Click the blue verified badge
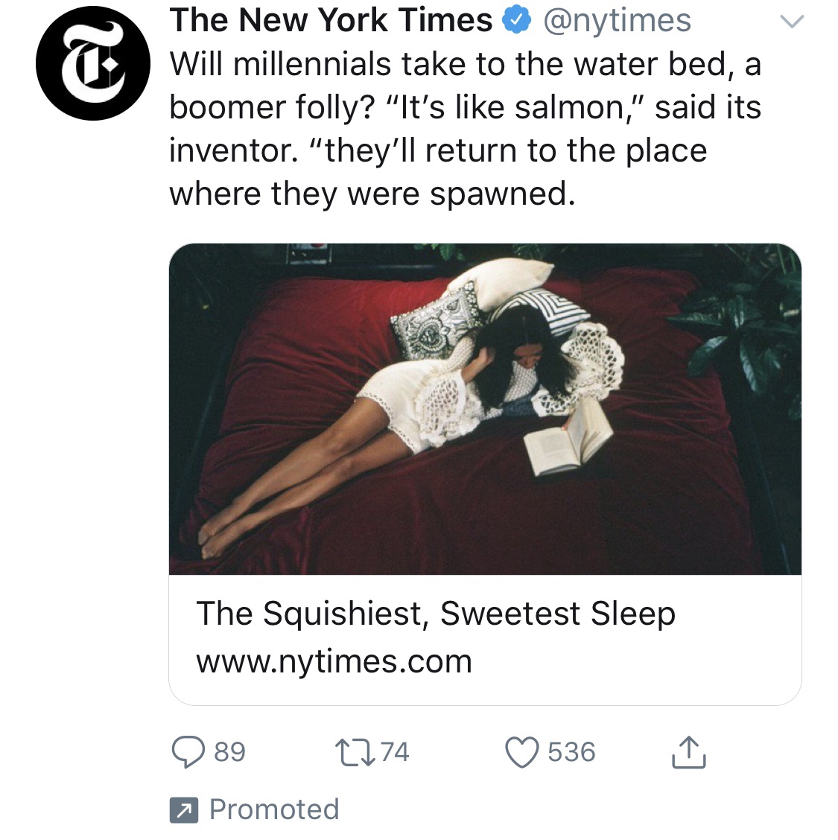Viewport: 838px width, 840px height. tap(516, 21)
